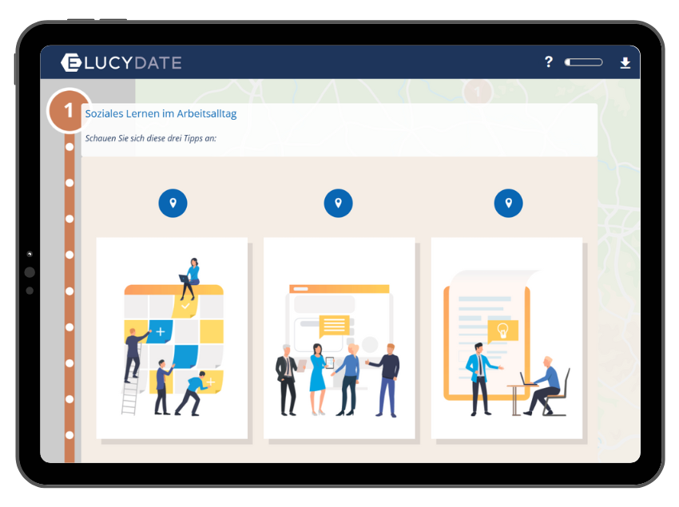Open the 'Soziales Lernen im Arbeitsalltag' title
Viewport: 679px width, 507px height.
(161, 113)
